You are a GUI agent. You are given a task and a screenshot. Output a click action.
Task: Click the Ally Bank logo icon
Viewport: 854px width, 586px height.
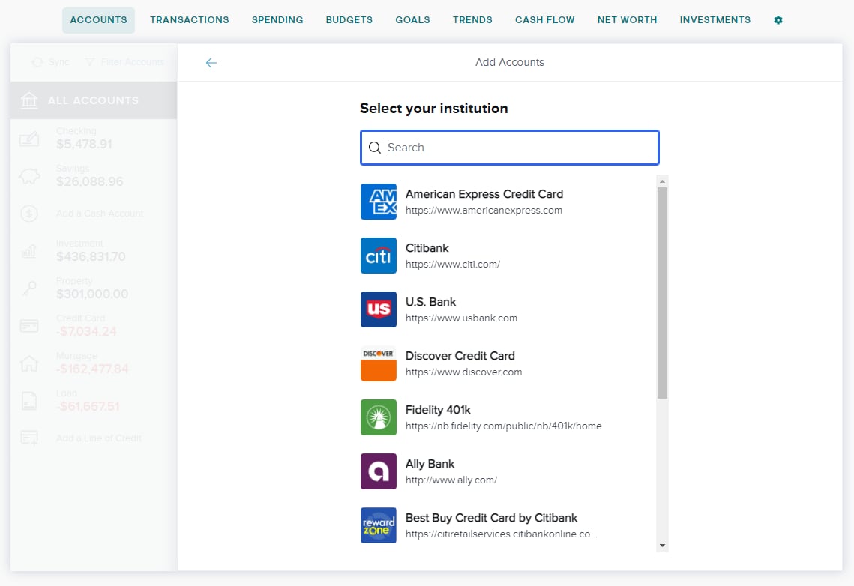379,471
